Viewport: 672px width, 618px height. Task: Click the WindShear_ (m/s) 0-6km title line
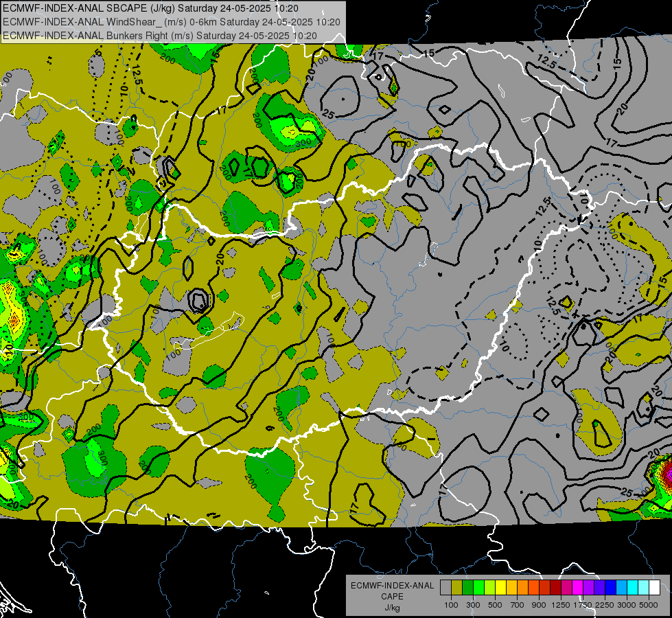(x=172, y=22)
